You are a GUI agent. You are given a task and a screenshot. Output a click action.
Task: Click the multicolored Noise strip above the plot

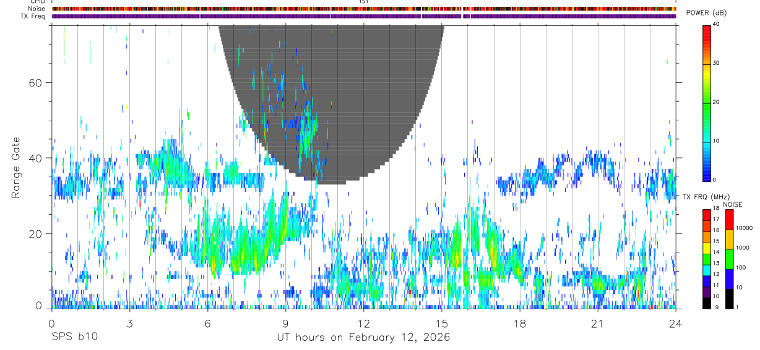[364, 9]
